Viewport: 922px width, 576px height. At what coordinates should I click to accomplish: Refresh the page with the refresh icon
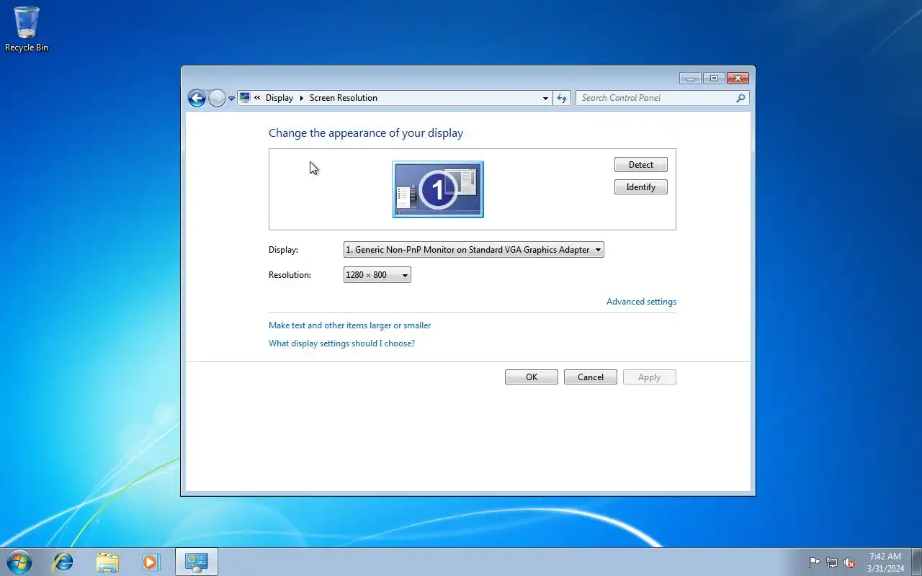pos(562,99)
